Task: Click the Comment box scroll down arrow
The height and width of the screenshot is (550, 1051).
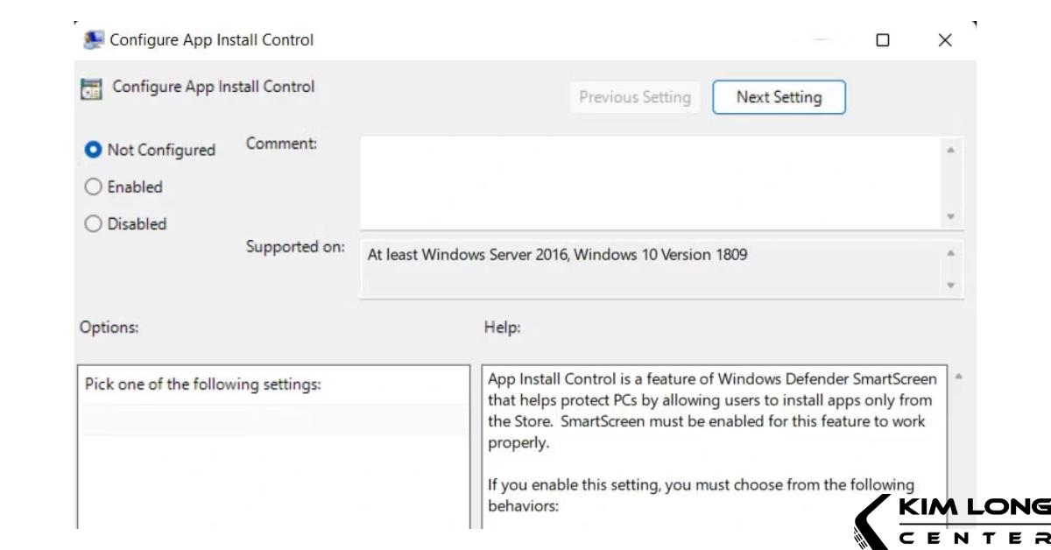Action: pos(951,216)
